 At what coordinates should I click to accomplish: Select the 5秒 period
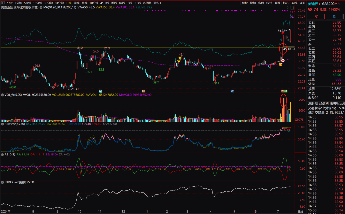pyautogui.click(x=130, y=3)
